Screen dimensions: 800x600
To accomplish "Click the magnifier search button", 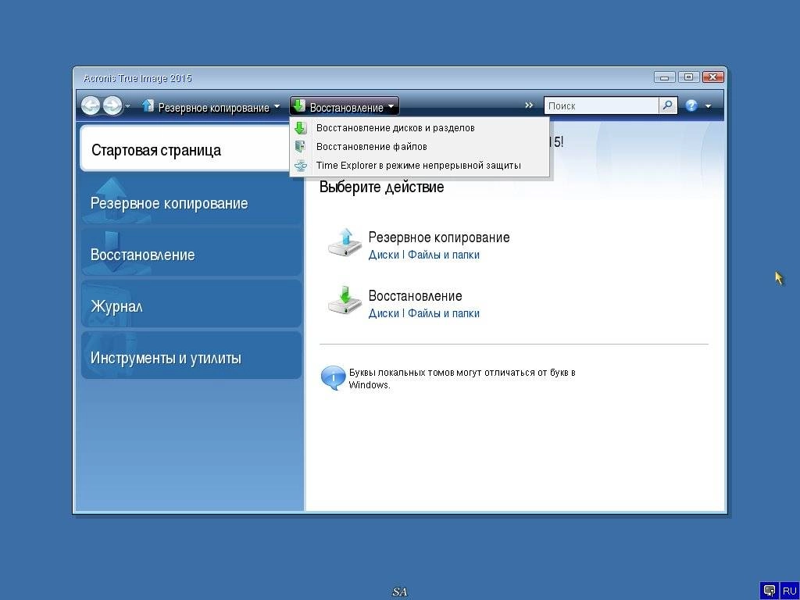I will point(667,105).
